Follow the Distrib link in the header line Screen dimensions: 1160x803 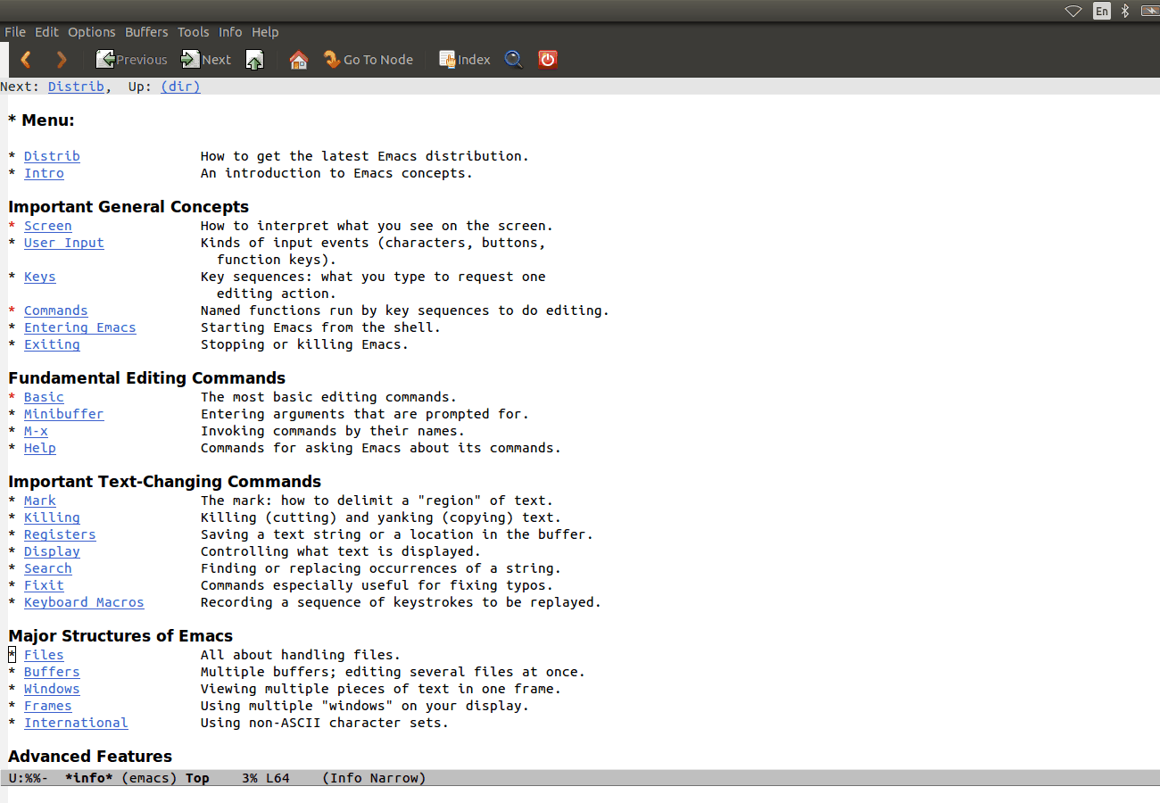coord(76,87)
